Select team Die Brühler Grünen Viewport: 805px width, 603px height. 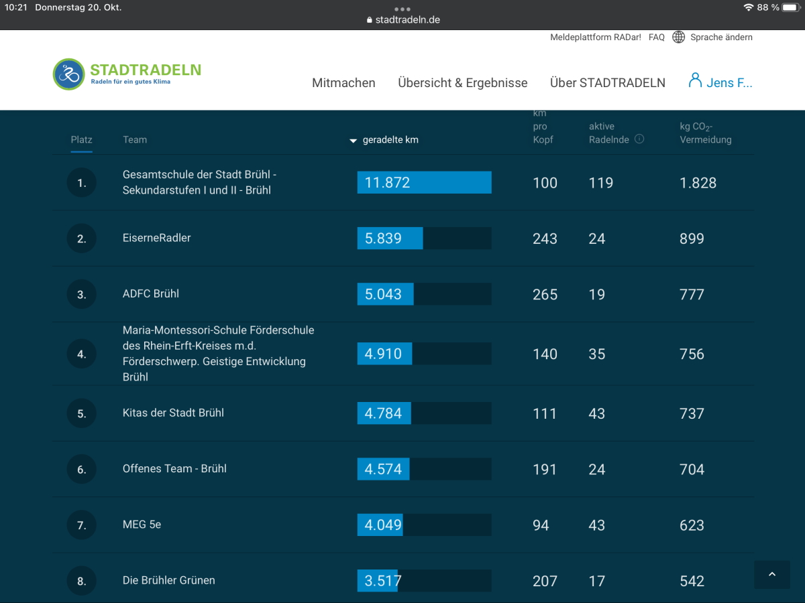169,580
